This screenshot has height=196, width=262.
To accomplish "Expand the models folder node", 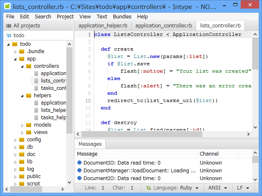I will (x=22, y=125).
